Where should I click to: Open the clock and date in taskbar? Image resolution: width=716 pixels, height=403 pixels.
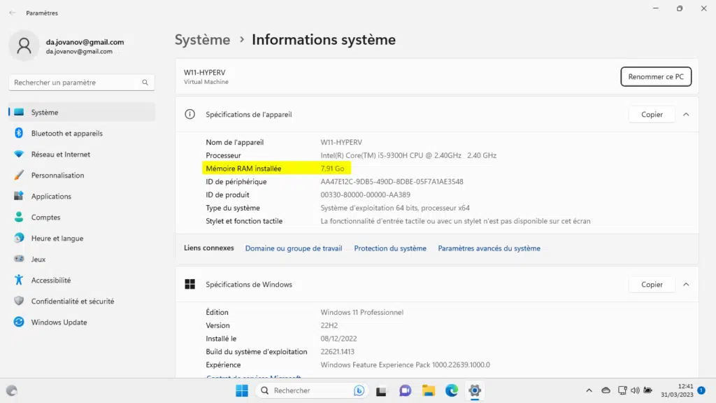coord(677,390)
